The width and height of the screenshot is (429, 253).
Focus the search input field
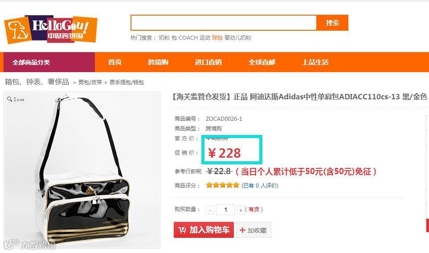point(224,23)
